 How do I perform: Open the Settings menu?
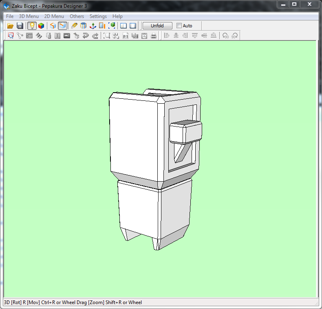98,16
